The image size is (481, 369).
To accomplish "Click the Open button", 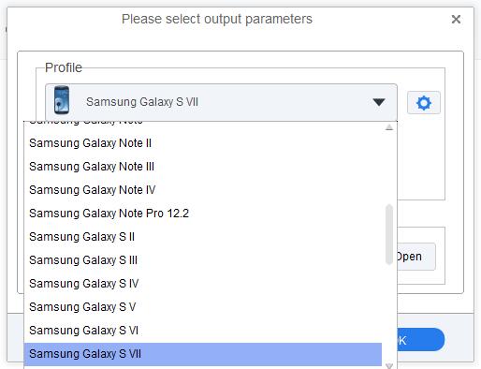I will (415, 257).
